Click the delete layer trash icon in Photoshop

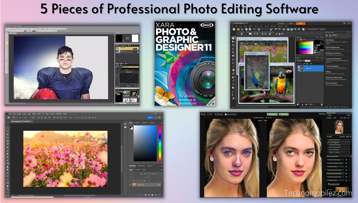(x=159, y=195)
